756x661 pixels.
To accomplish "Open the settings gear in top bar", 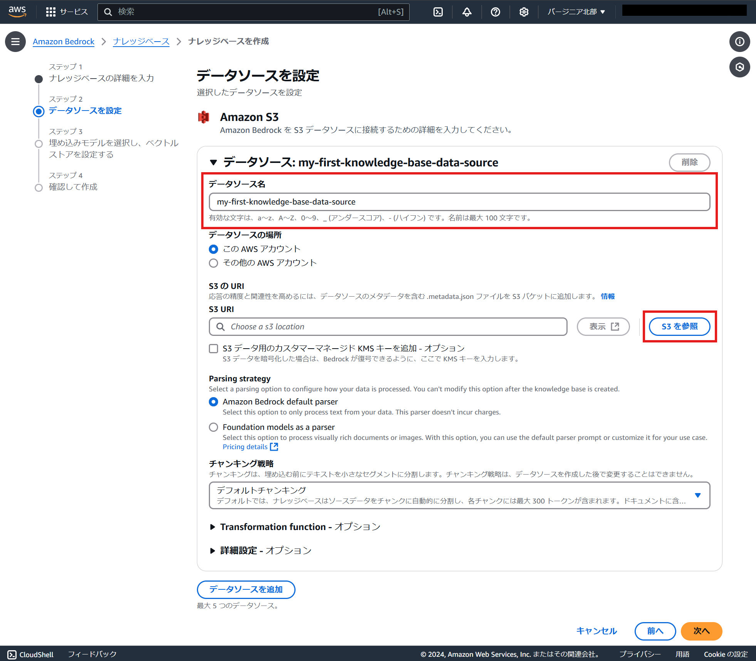I will tap(524, 12).
